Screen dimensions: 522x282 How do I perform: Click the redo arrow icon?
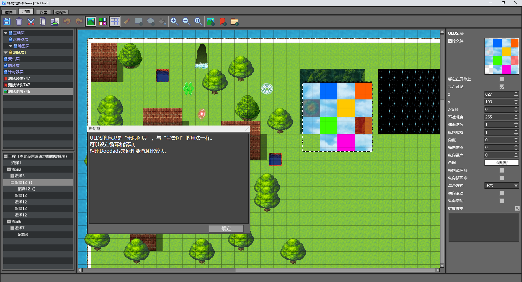pos(79,21)
